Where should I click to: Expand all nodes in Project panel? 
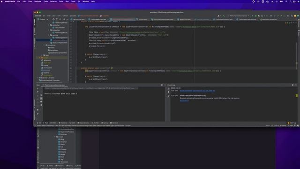tap(57, 19)
